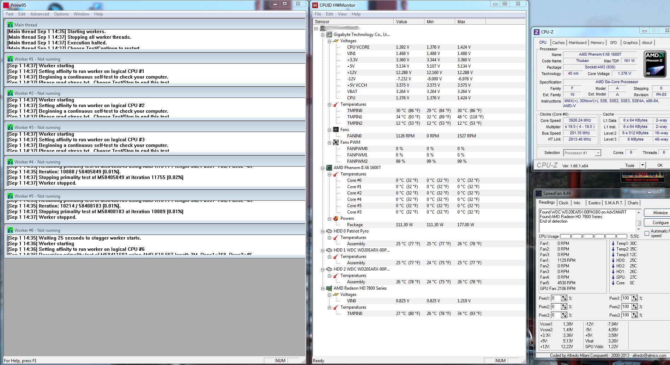This screenshot has height=365, width=670.
Task: Click the Fans icon in HWMonitor tree
Action: pos(336,130)
